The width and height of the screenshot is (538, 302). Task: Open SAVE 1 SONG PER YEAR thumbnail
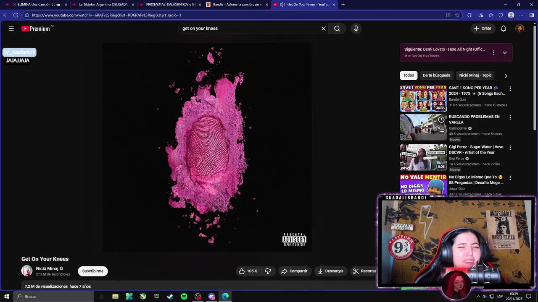coord(423,98)
